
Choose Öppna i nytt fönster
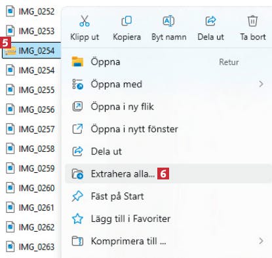click(x=168, y=129)
